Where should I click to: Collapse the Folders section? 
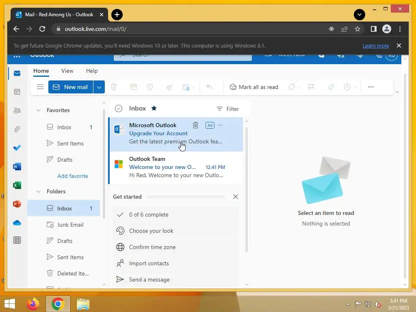[39, 191]
